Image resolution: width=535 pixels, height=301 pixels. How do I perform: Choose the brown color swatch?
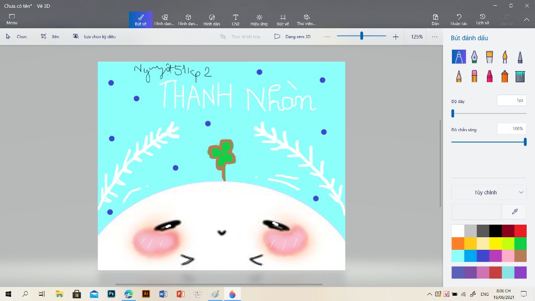[520, 256]
